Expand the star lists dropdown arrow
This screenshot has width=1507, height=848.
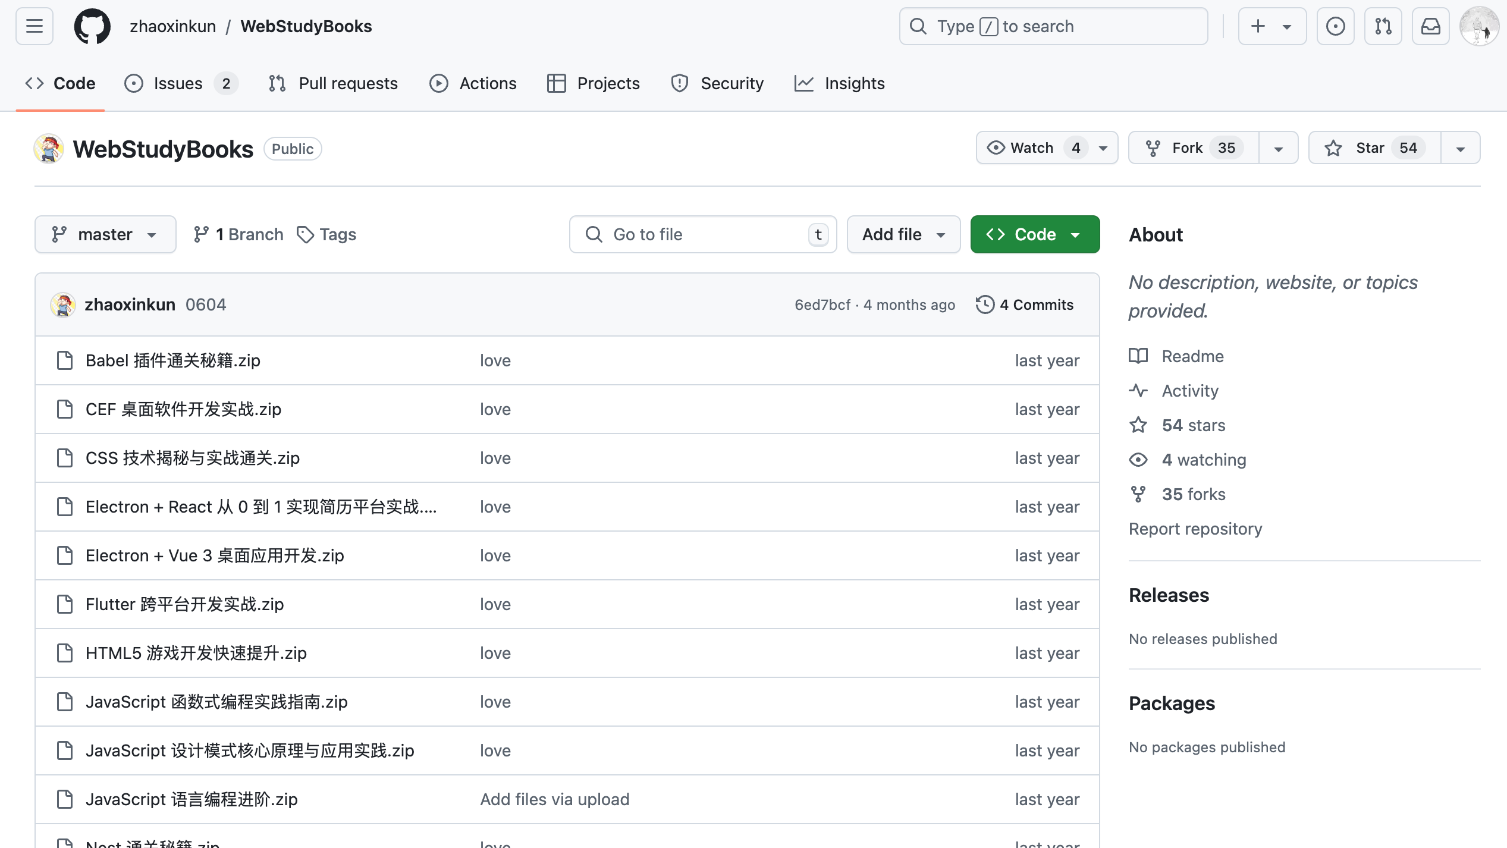tap(1460, 147)
